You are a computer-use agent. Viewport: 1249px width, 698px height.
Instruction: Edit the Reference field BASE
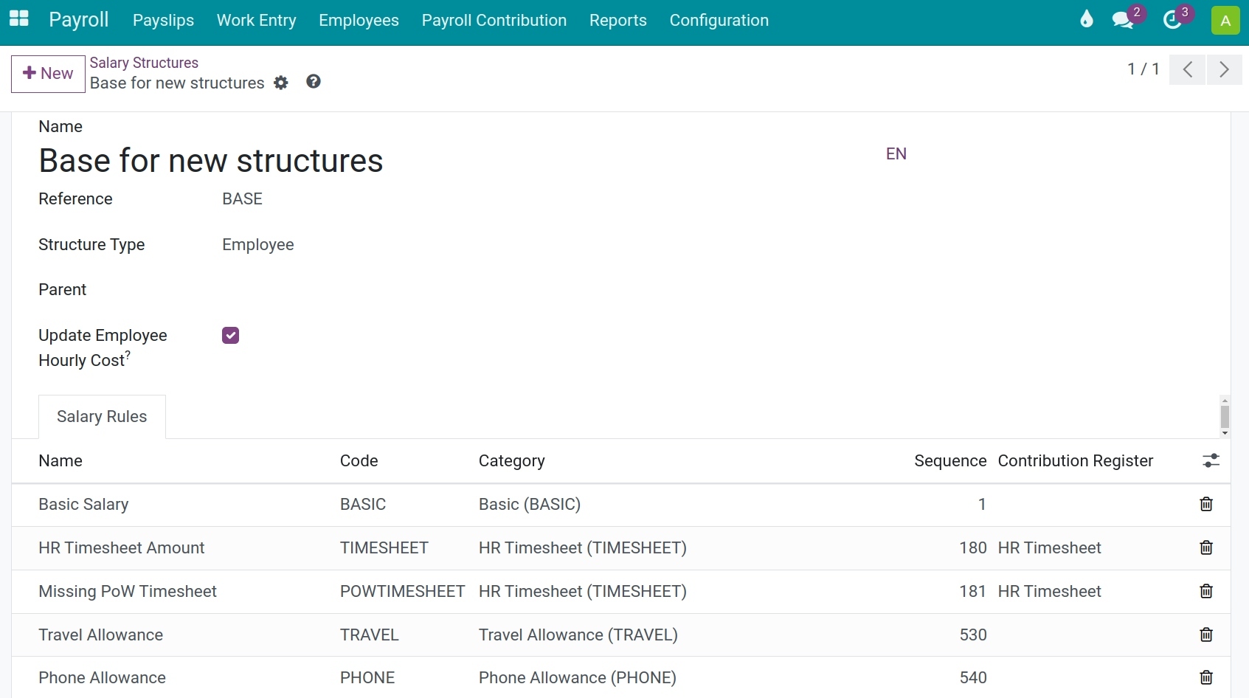click(242, 199)
